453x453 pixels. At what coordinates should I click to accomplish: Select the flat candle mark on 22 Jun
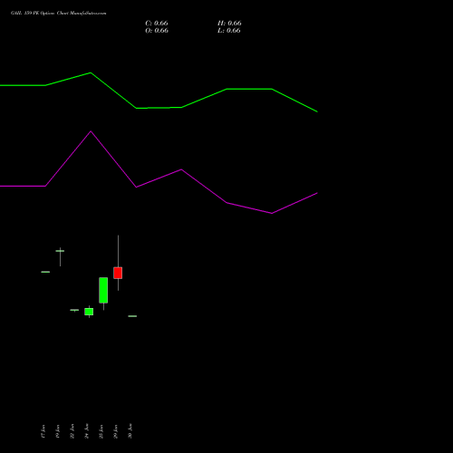[74, 310]
